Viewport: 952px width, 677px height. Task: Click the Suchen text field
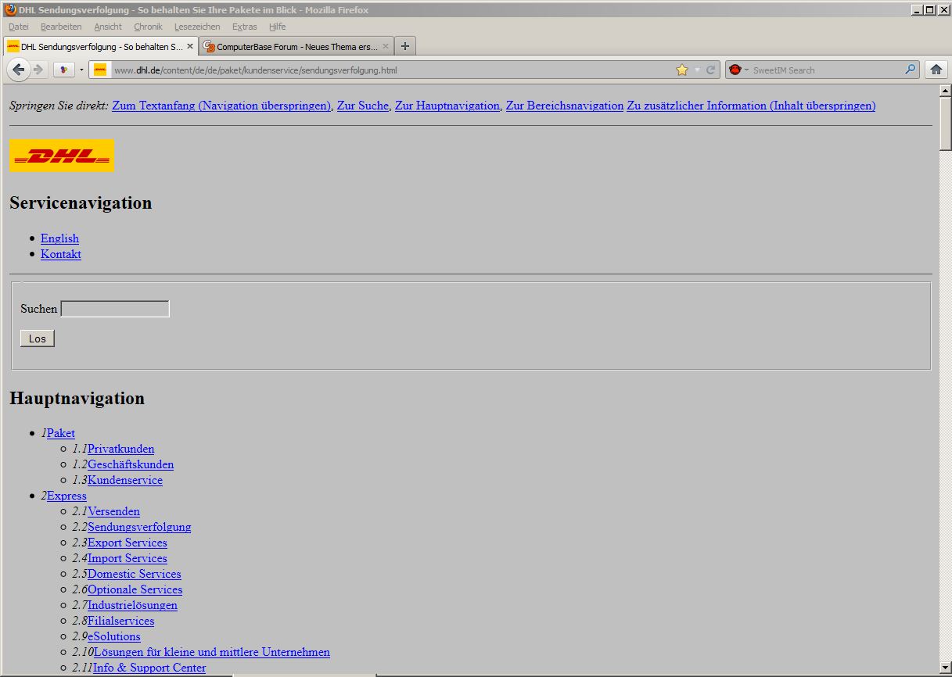tap(115, 309)
